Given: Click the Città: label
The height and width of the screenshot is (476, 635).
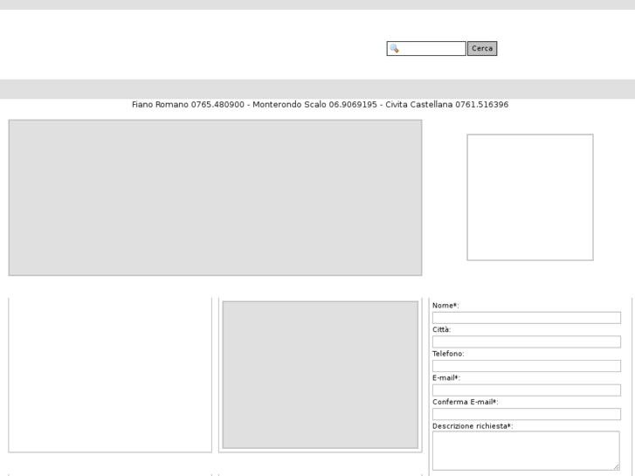Looking at the screenshot, I should click(x=441, y=330).
